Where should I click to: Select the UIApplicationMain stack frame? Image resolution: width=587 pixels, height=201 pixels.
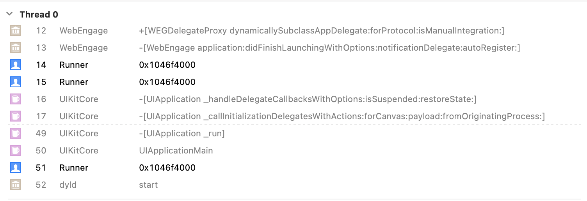[294, 150]
